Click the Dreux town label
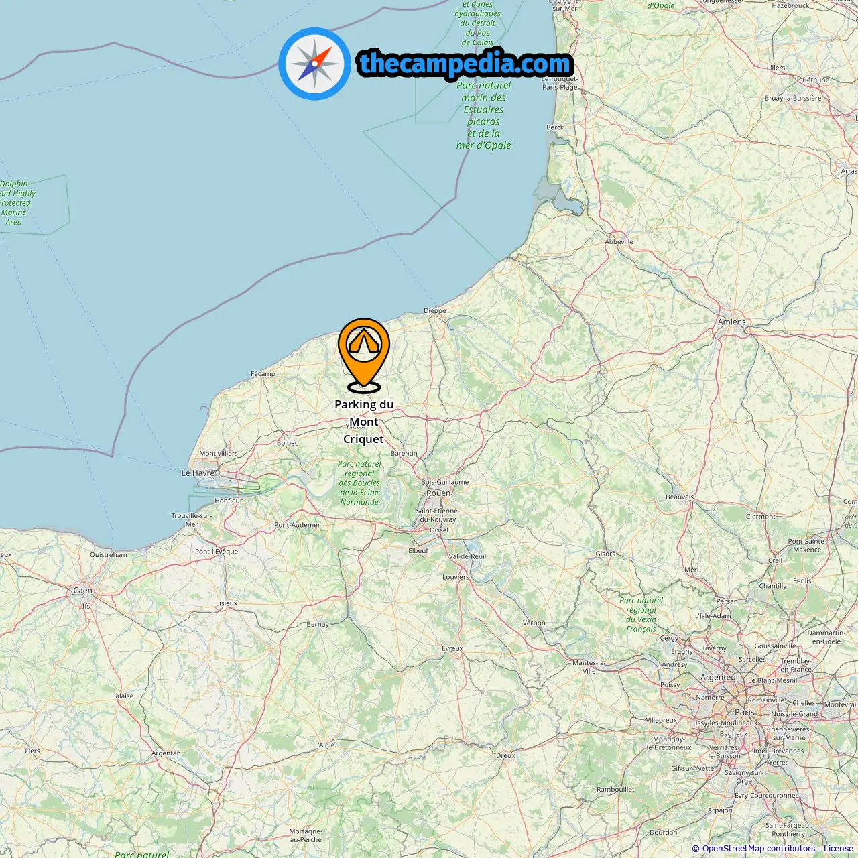The width and height of the screenshot is (858, 858). 505,755
